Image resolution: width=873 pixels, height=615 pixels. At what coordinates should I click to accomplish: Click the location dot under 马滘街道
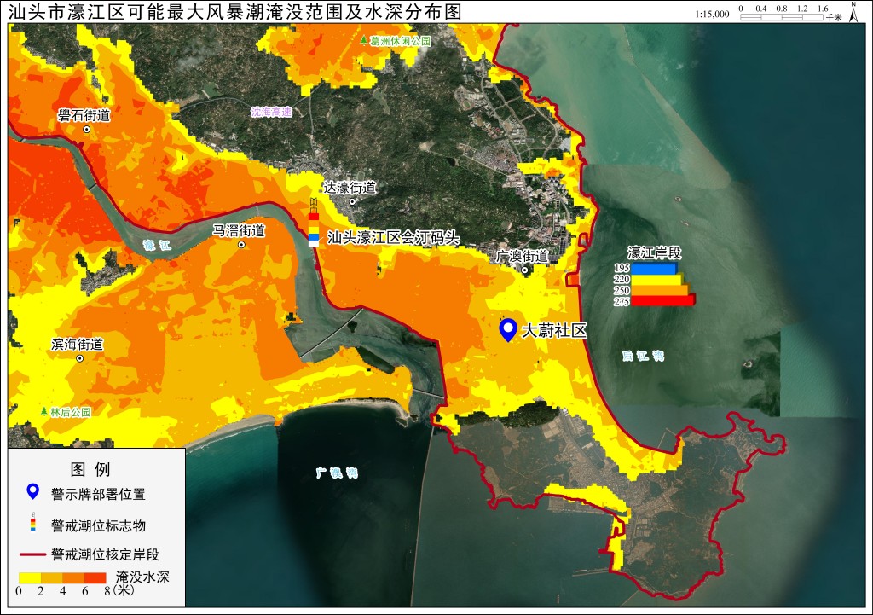[241, 245]
